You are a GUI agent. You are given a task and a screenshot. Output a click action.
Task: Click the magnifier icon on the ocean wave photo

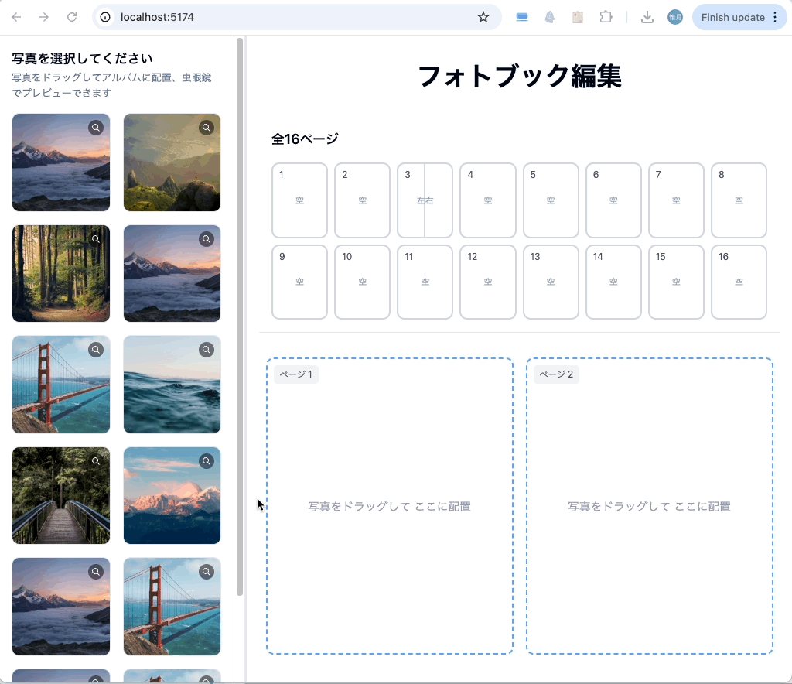coord(207,349)
